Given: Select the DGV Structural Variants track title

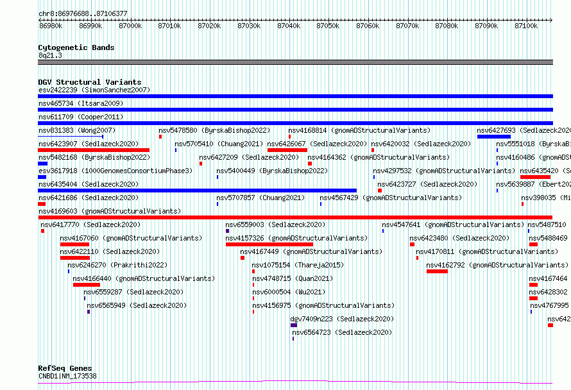Looking at the screenshot, I should pyautogui.click(x=90, y=82).
